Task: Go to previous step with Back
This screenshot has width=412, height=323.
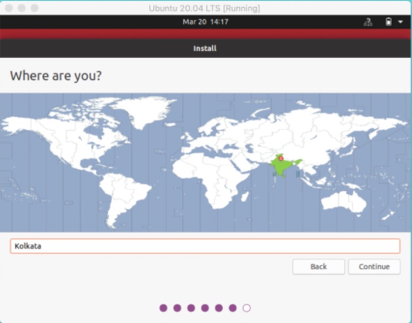Action: 318,267
